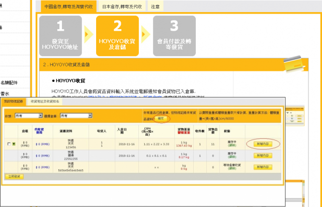Select date 2010-11-16 in the 123456 row
The height and width of the screenshot is (207, 322).
click(127, 144)
